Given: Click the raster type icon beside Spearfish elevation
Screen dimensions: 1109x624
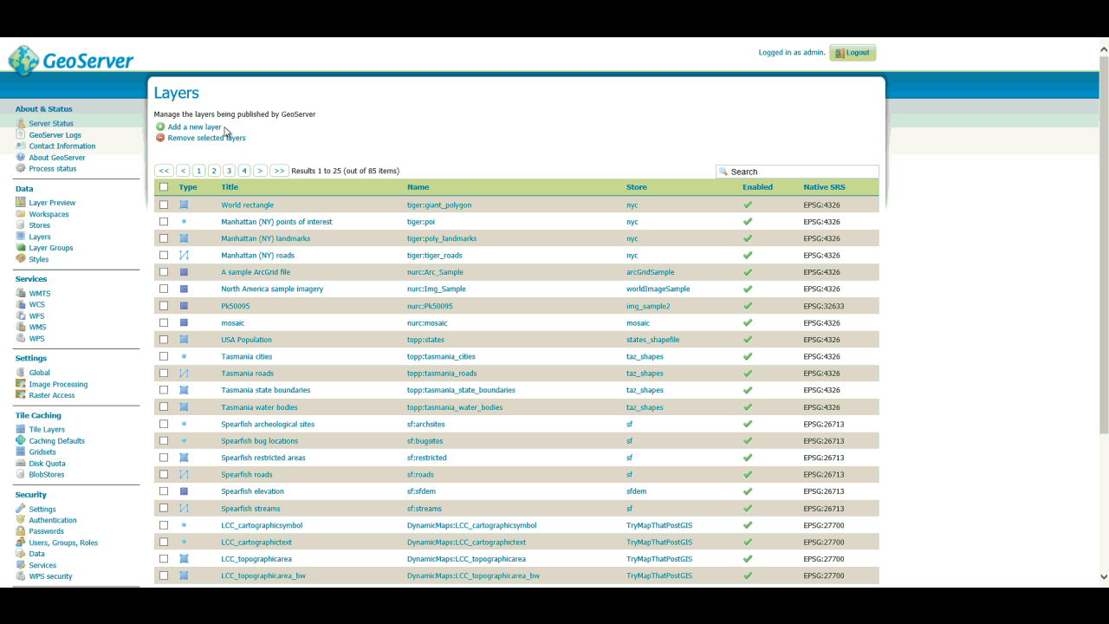Looking at the screenshot, I should (x=184, y=491).
